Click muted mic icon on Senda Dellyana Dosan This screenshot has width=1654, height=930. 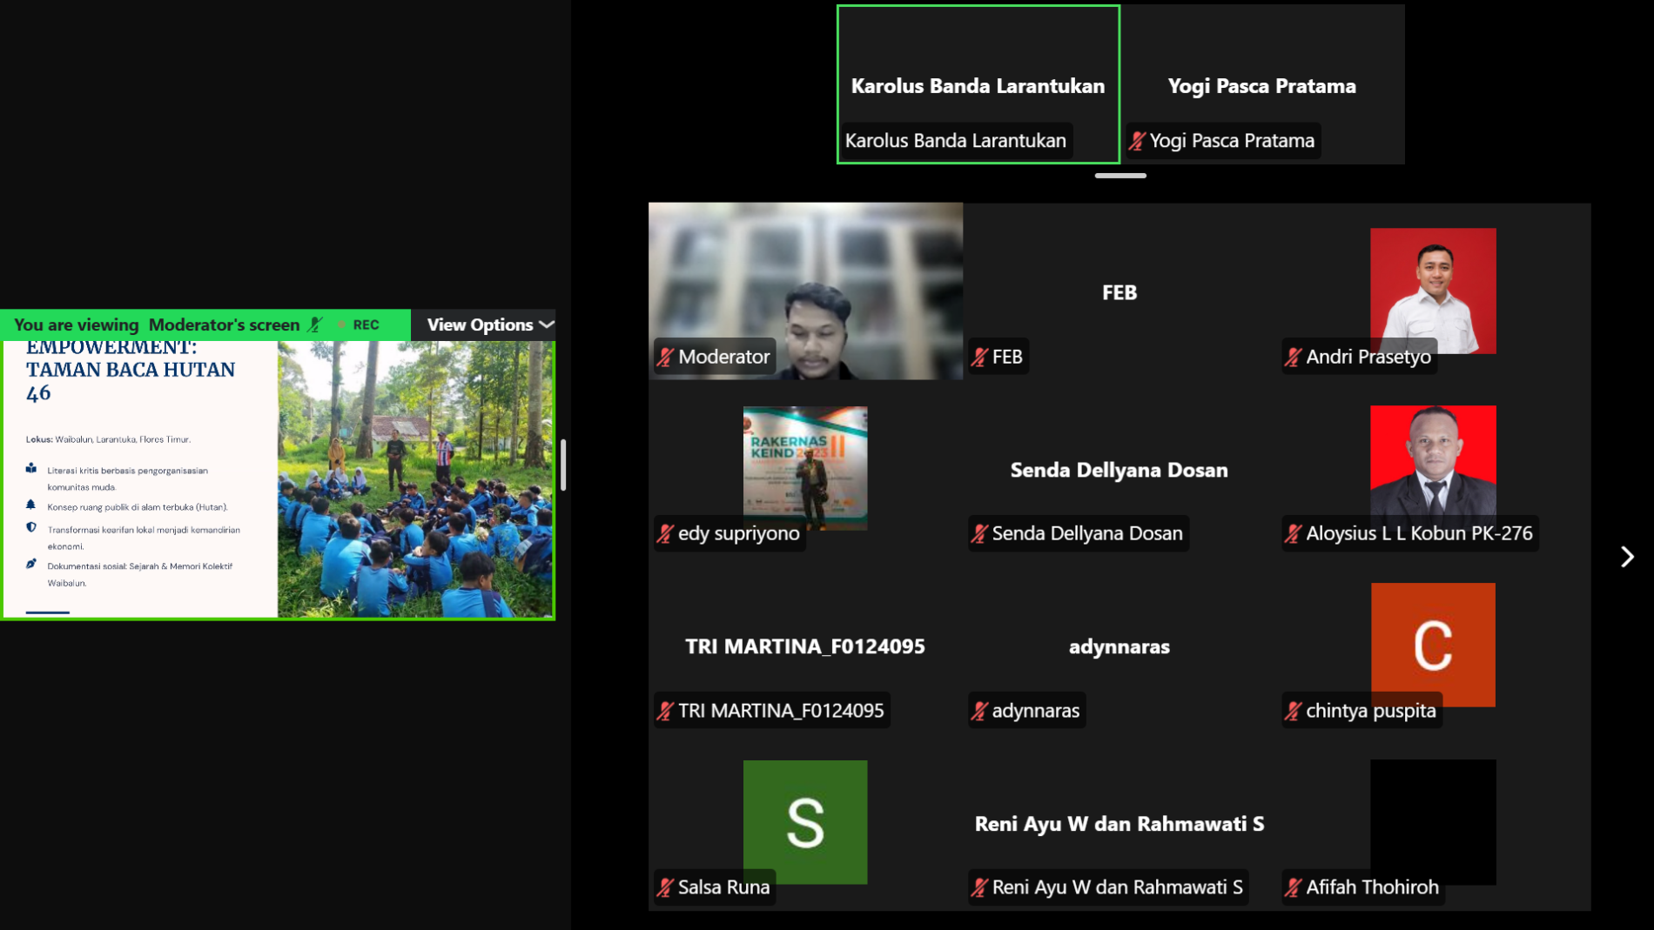[979, 533]
